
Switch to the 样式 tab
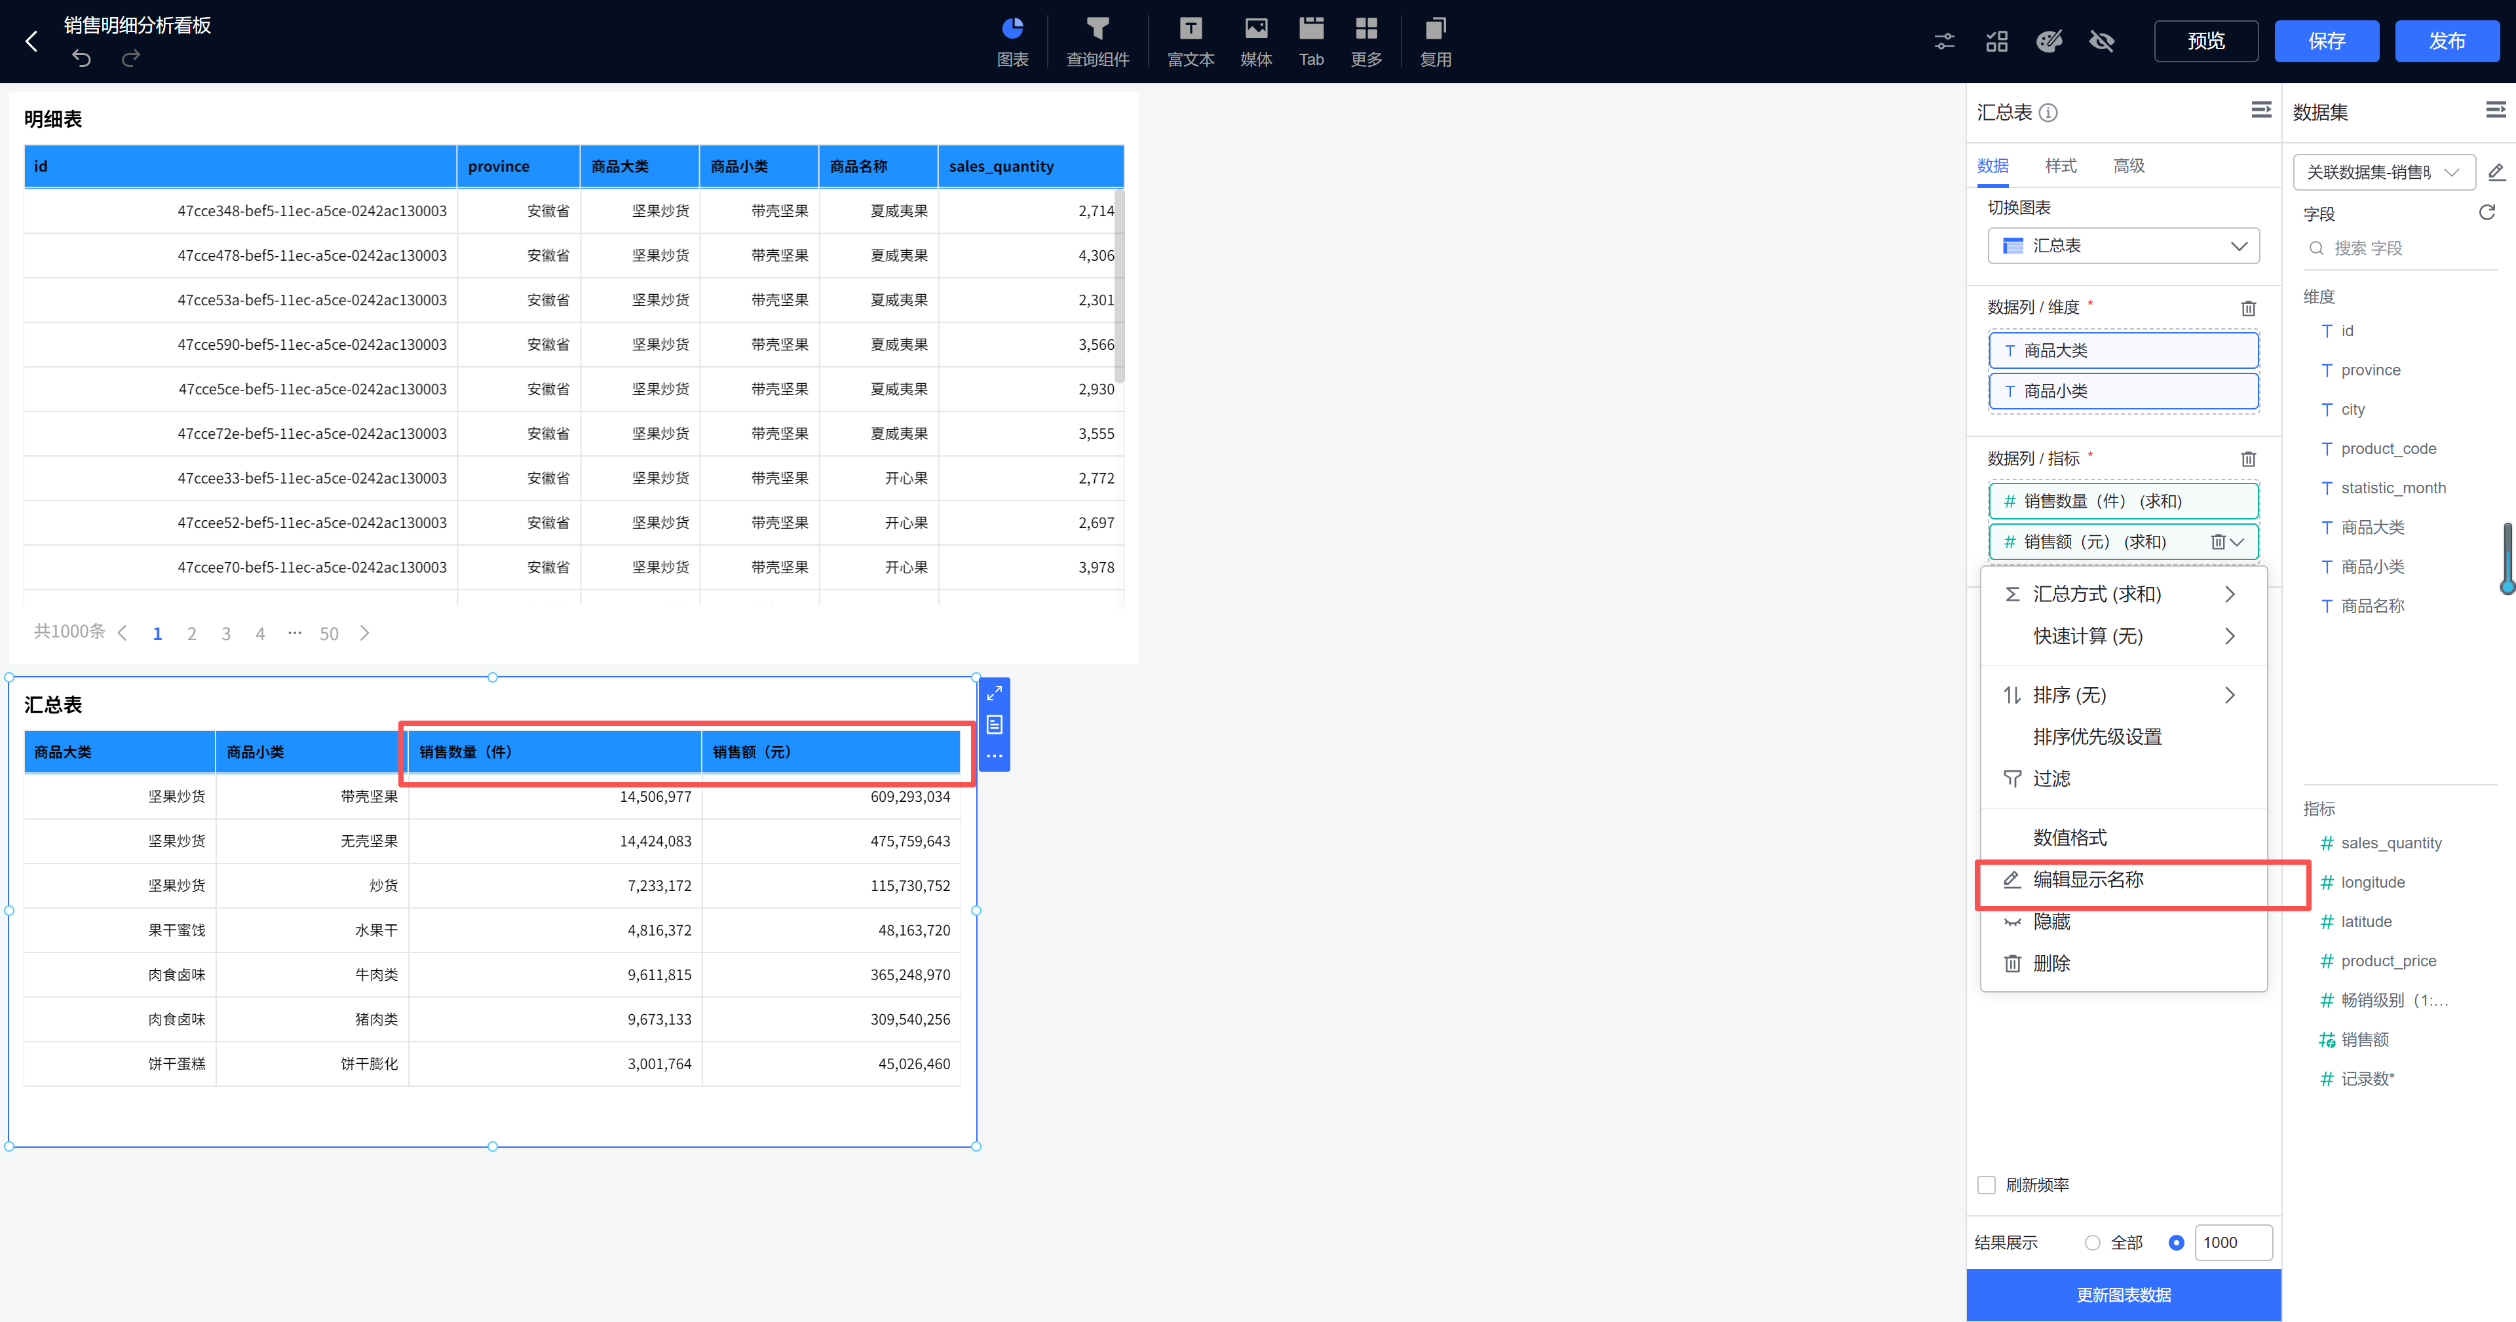(2060, 165)
